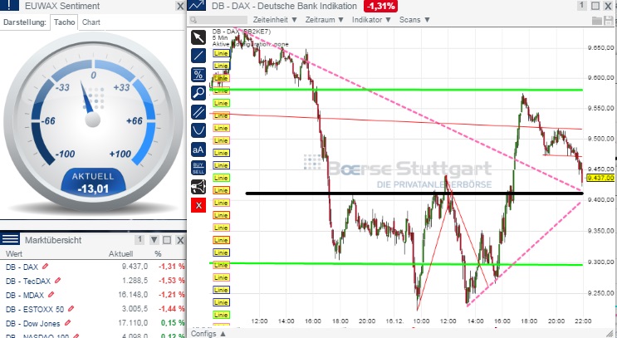
Task: Maximize the Marktübersicht panel
Action: coord(167,240)
